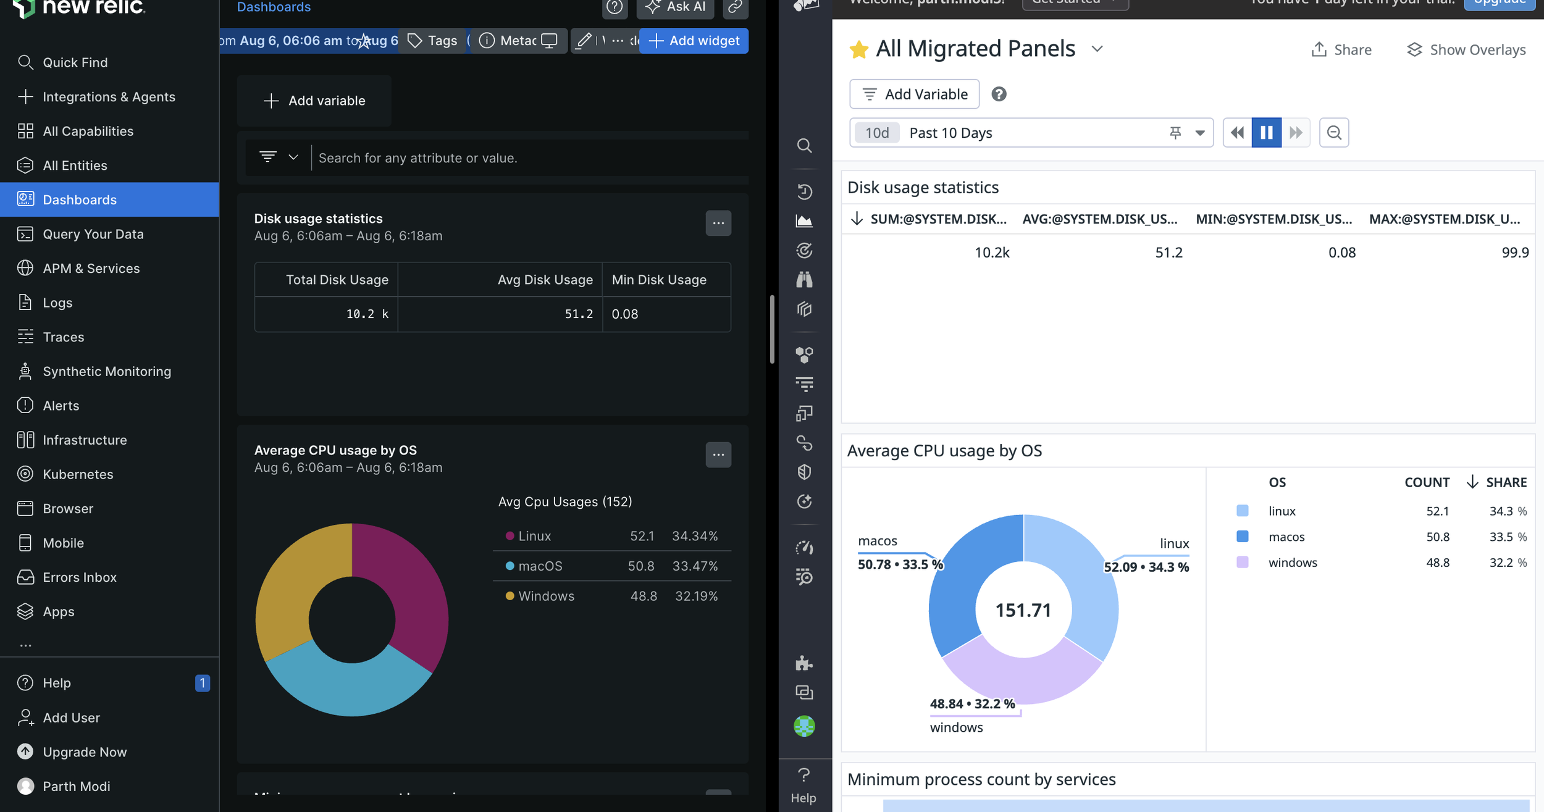This screenshot has width=1544, height=812.
Task: Click the Add widget button
Action: click(694, 41)
